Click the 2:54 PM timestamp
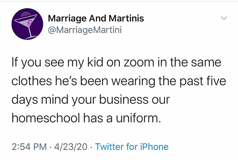The image size is (238, 160). tap(29, 147)
